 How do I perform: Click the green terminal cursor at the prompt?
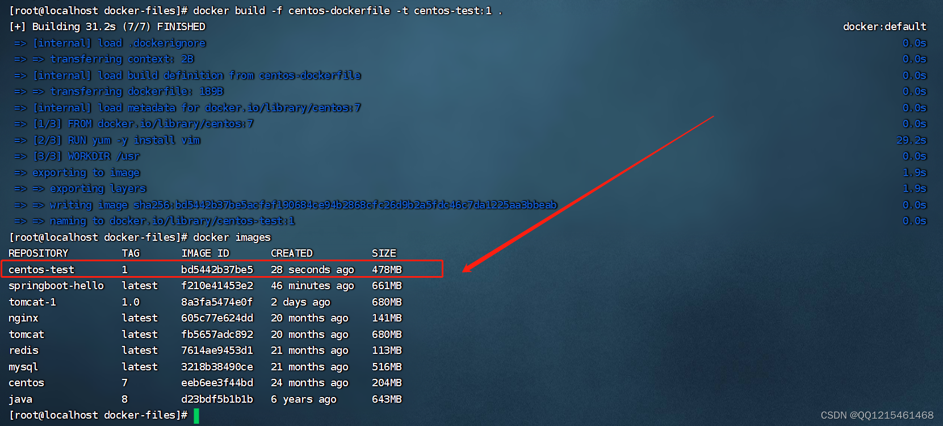(196, 416)
